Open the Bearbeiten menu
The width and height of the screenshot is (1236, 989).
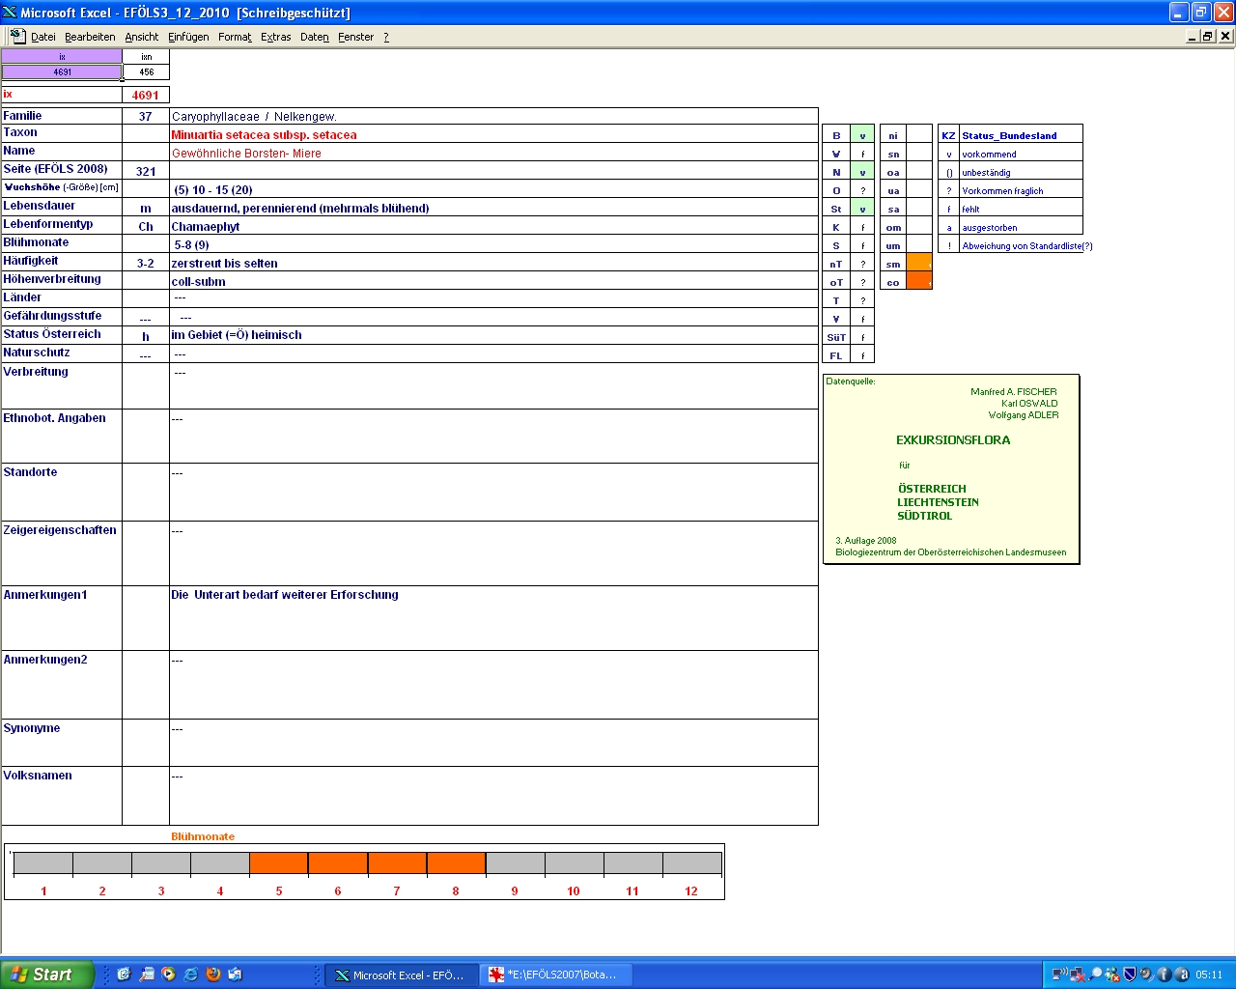coord(90,37)
